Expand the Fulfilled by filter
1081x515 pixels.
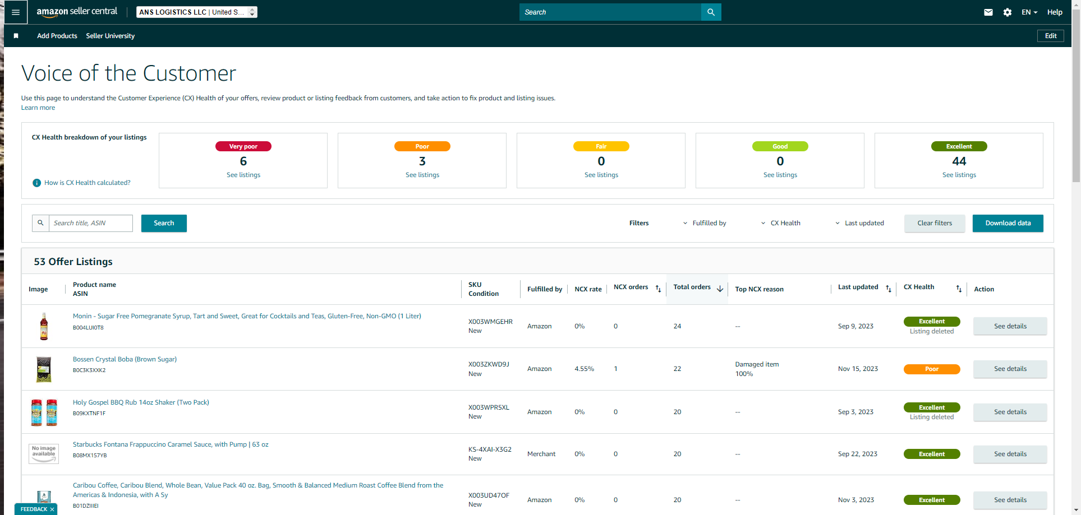[x=704, y=223]
